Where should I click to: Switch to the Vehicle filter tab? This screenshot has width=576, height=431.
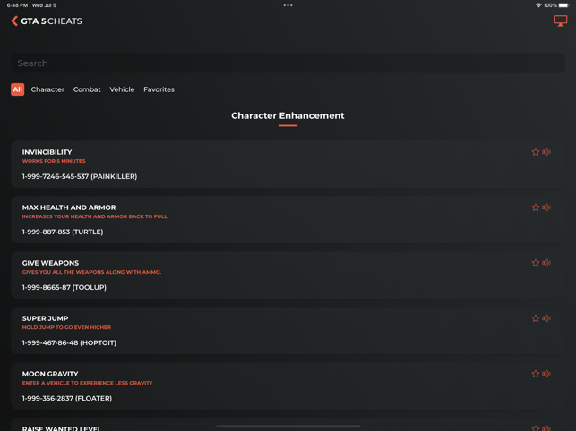pyautogui.click(x=122, y=89)
